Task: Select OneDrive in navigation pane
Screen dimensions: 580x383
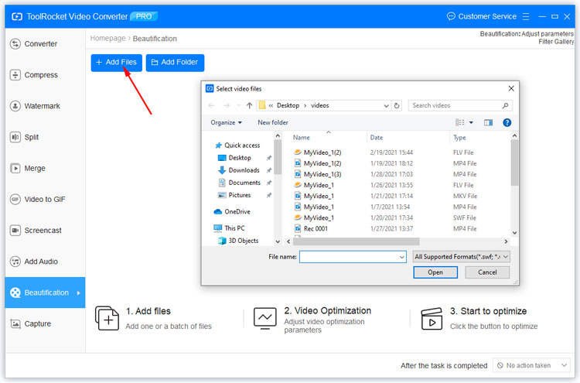Action: click(x=232, y=212)
